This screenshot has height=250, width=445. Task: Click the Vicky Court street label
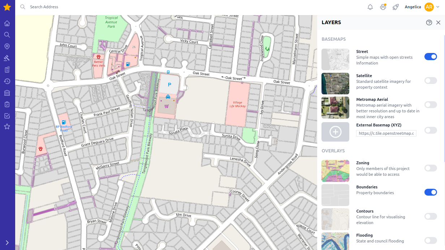click(189, 41)
